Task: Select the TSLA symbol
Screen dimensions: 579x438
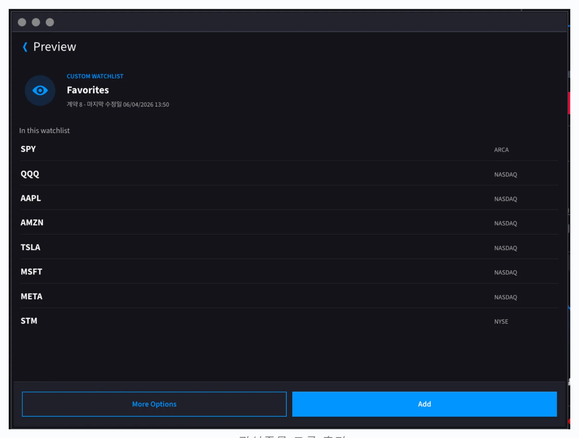Action: [30, 247]
